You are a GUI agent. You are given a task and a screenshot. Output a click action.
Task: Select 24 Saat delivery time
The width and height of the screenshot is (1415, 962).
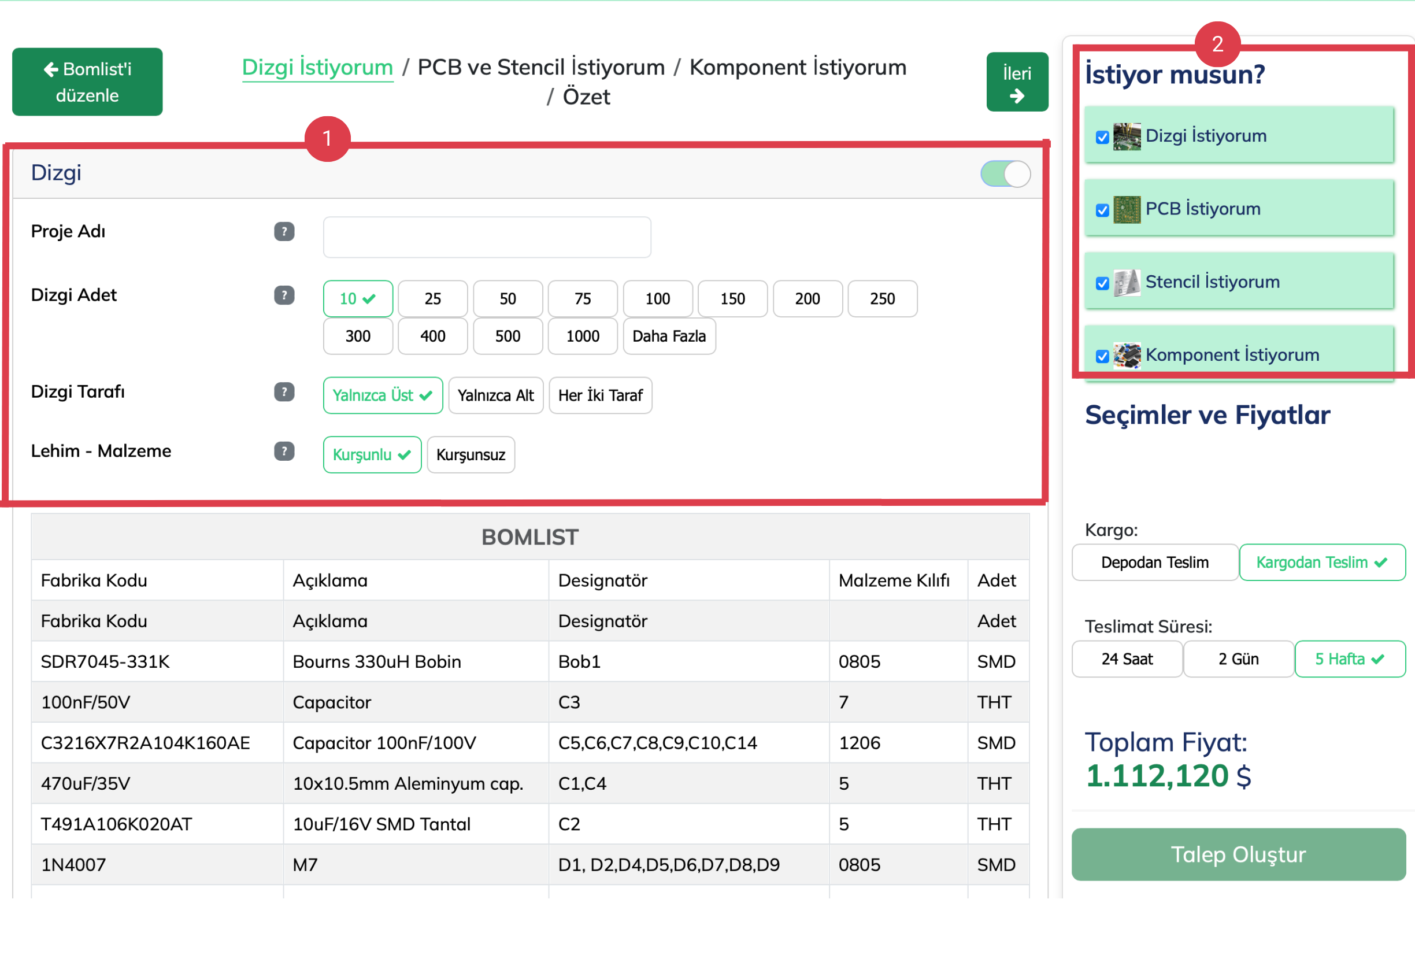pos(1127,659)
